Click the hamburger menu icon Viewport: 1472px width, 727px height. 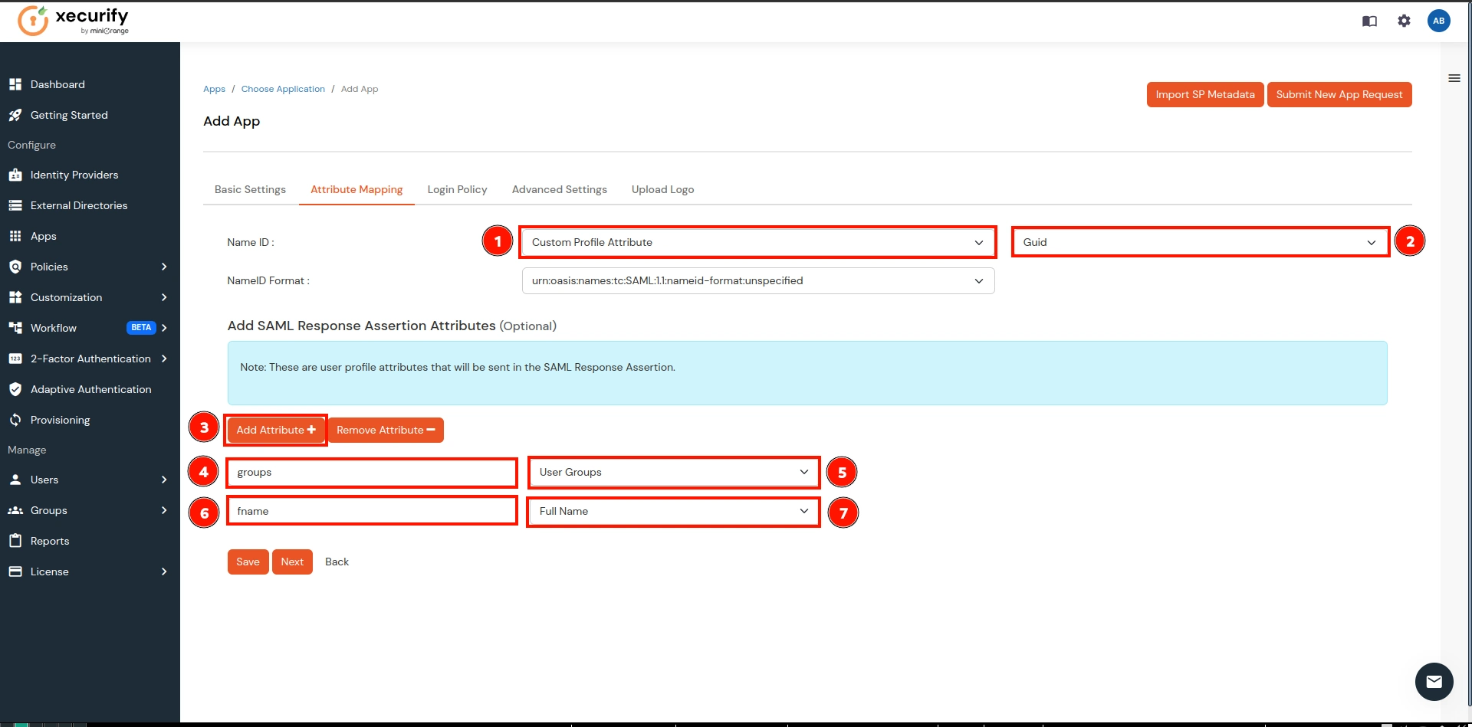point(1454,78)
